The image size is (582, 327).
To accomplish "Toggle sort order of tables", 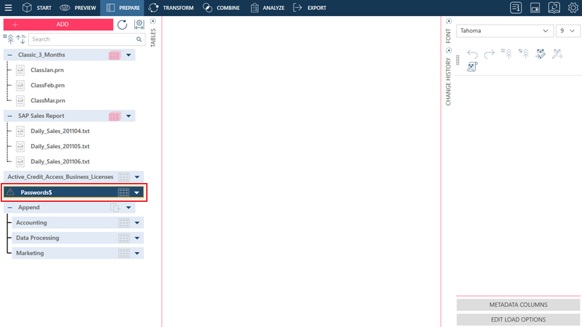I will tap(21, 38).
